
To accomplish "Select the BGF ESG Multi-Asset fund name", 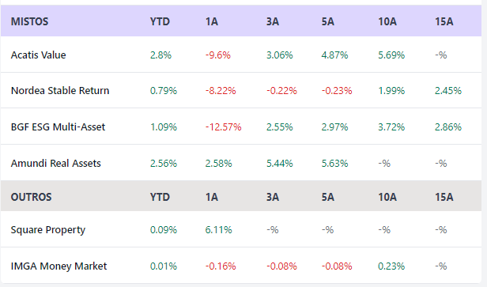I will pyautogui.click(x=58, y=127).
